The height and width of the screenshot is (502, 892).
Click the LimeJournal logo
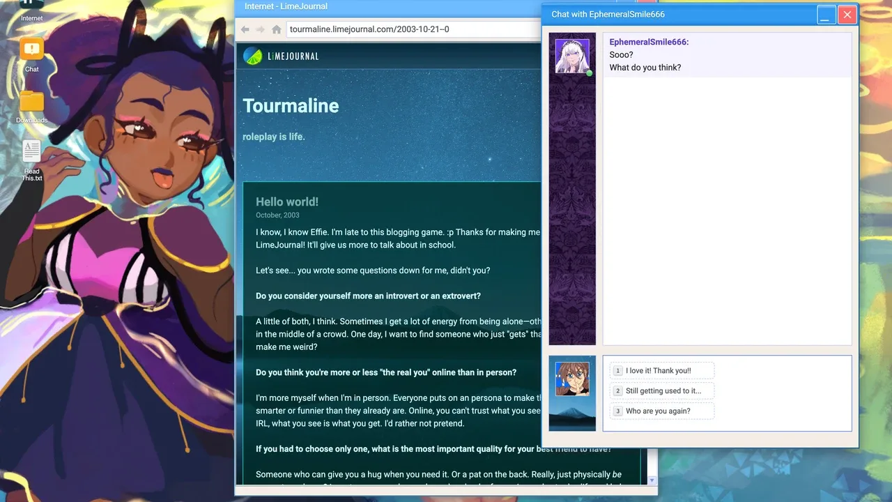coord(281,56)
